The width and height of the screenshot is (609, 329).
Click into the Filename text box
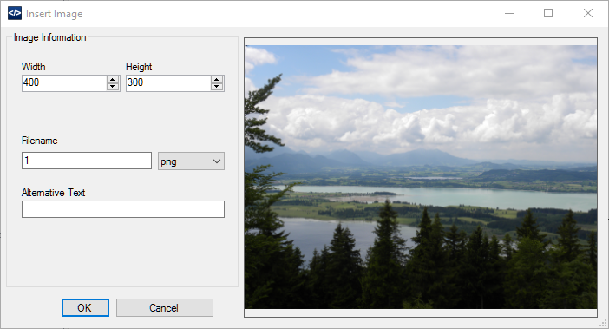pos(87,161)
